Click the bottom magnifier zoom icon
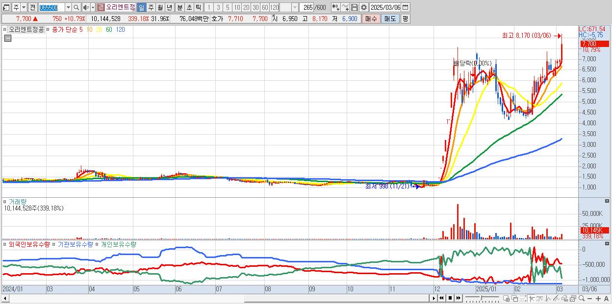612x304 pixels. 582,298
